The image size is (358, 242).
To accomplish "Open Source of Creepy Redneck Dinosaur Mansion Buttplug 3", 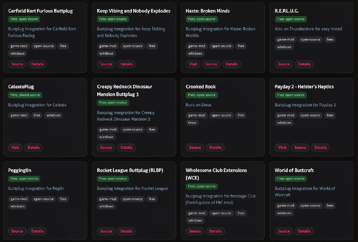I will tap(106, 147).
